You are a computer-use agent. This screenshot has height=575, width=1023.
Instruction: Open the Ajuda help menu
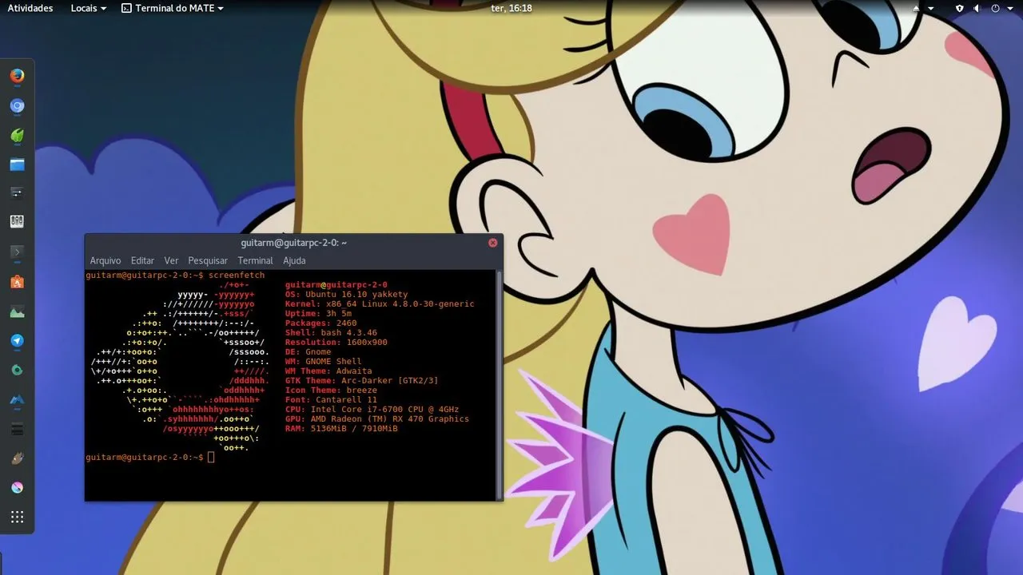294,260
